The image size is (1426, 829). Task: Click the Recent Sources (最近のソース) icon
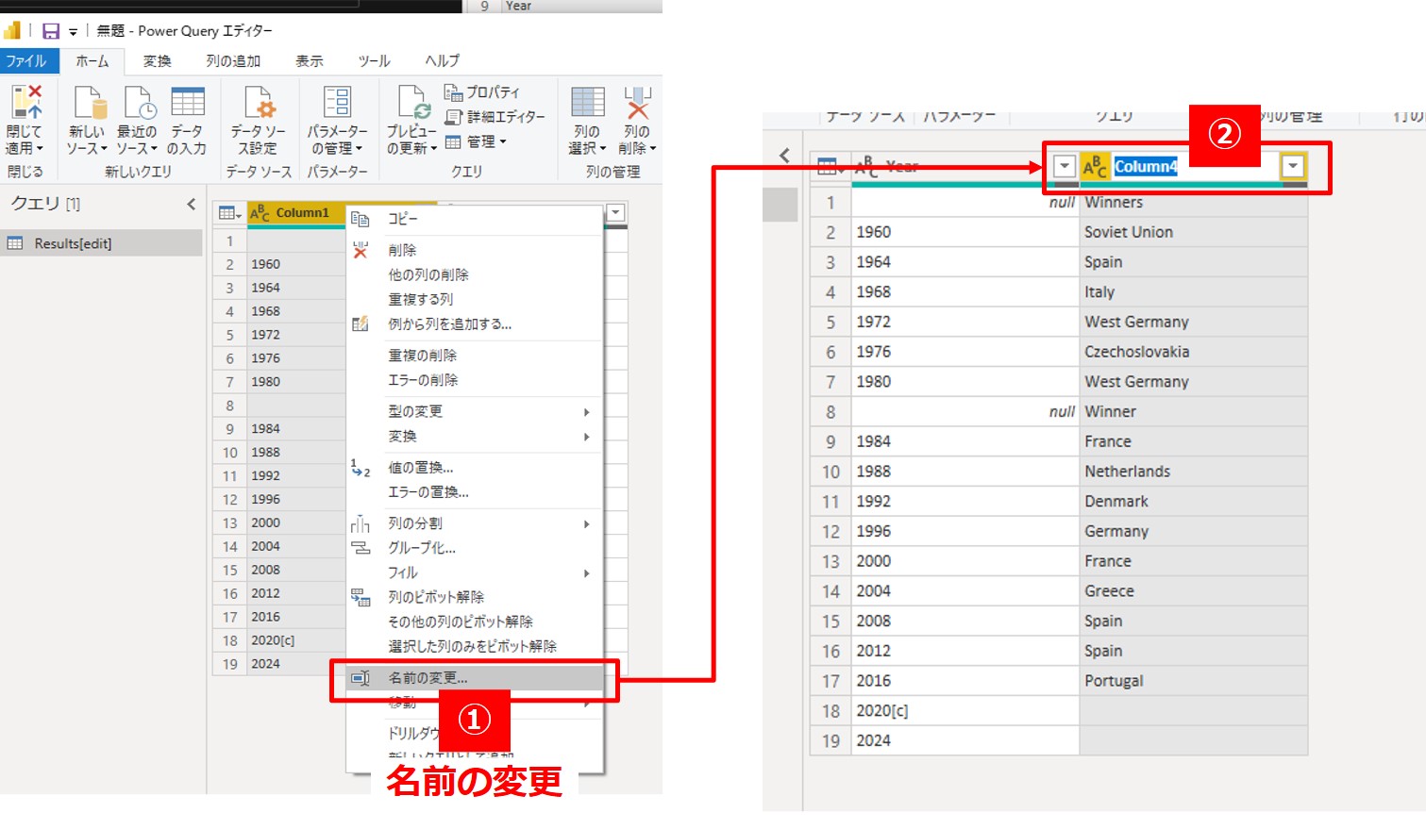pos(138,104)
